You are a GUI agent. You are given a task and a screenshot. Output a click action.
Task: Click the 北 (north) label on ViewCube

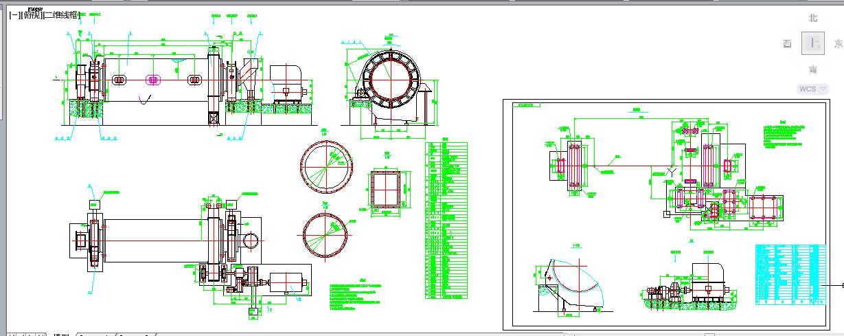click(x=813, y=19)
